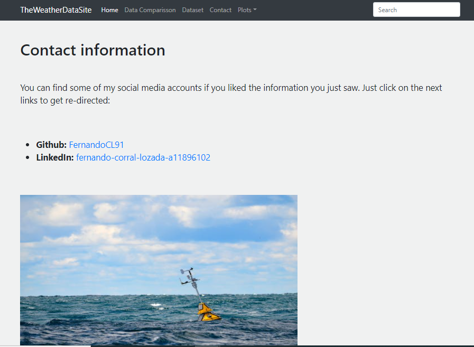This screenshot has width=474, height=347.
Task: Click the TheWeatherDataSite brand link
Action: point(55,10)
